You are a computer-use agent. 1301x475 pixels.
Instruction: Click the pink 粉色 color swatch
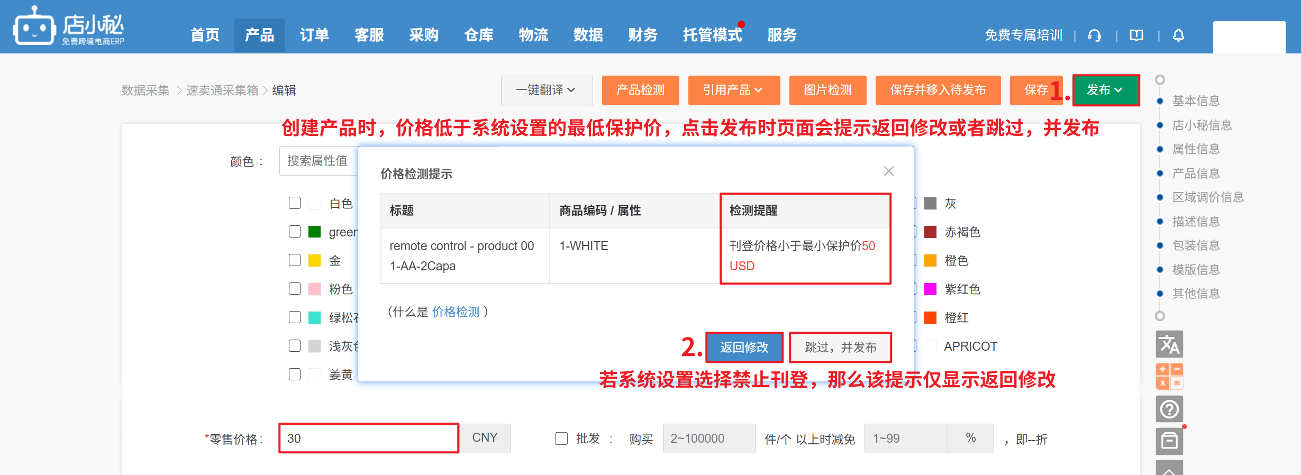tap(315, 289)
